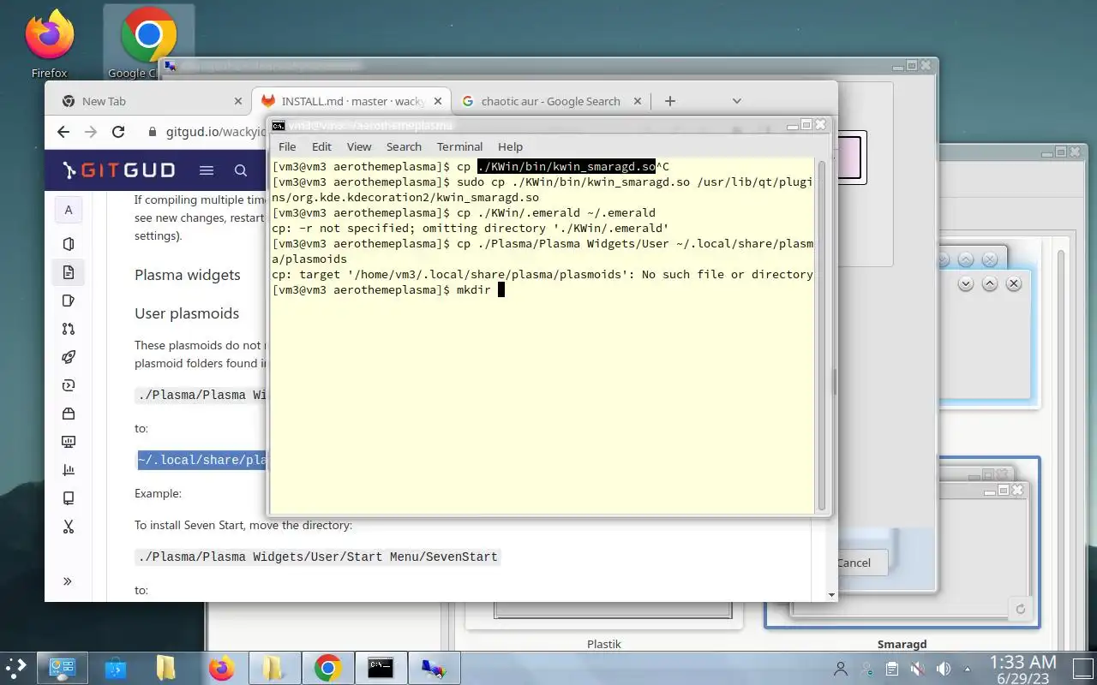This screenshot has height=685, width=1097.
Task: Open the GitGud hamburger menu
Action: click(x=207, y=170)
